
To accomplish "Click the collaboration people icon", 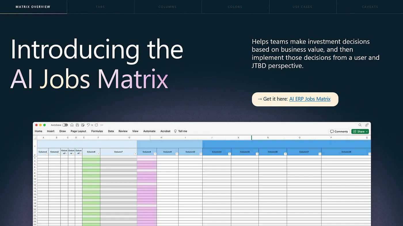I will (367, 125).
